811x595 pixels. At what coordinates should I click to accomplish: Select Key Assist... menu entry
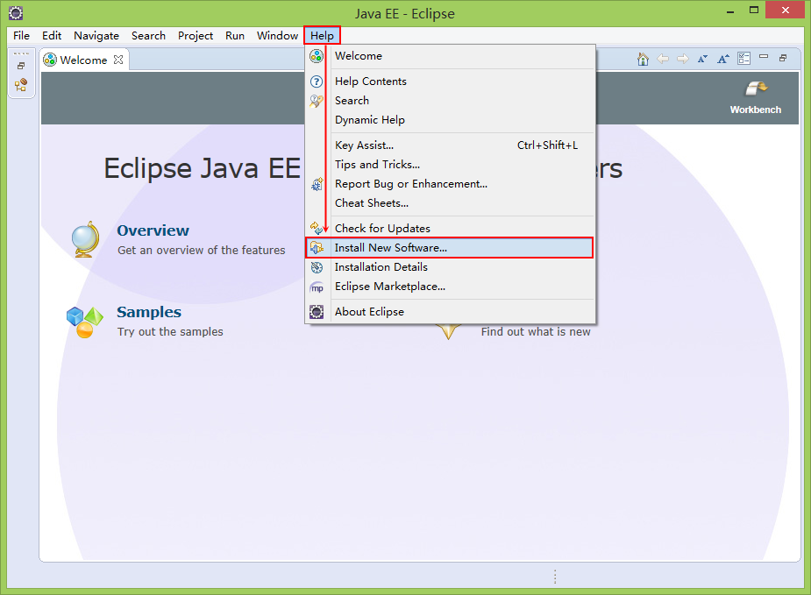tap(450, 145)
